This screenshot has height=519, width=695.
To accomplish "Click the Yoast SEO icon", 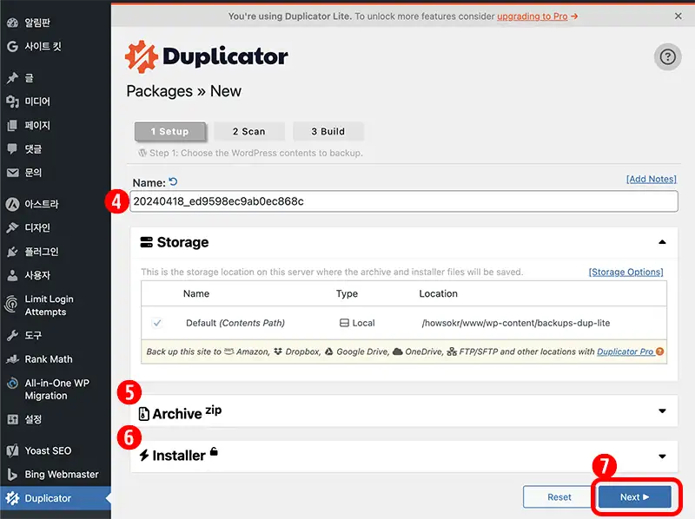I will (12, 450).
